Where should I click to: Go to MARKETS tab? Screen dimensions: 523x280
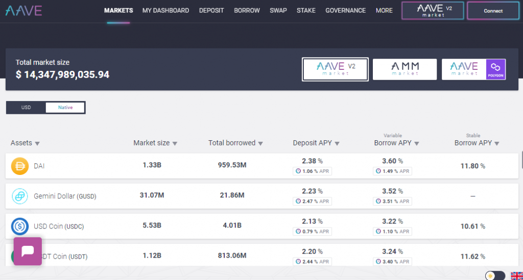click(x=118, y=11)
